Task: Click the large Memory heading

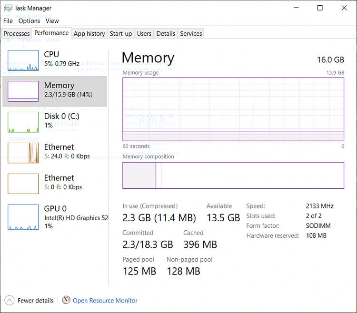Action: click(148, 58)
